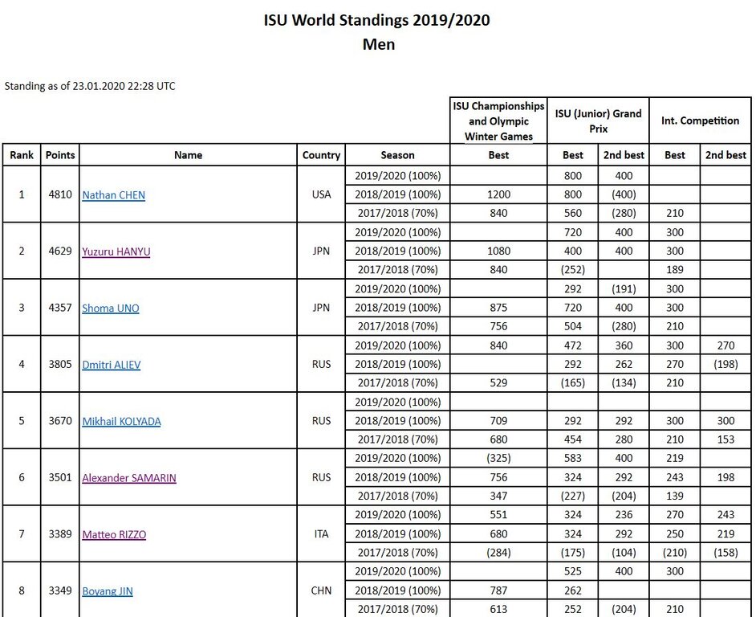Select the 189 Int. Competition cell
The width and height of the screenshot is (756, 617).
(x=675, y=269)
